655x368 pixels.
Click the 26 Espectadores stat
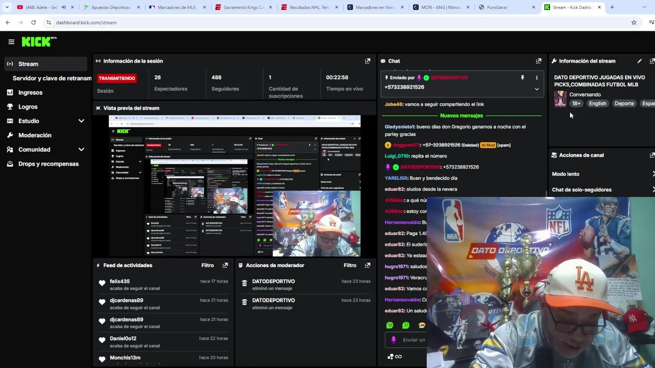170,83
